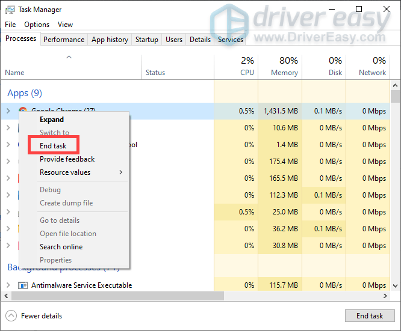Sort processes by Memory column

pyautogui.click(x=280, y=67)
